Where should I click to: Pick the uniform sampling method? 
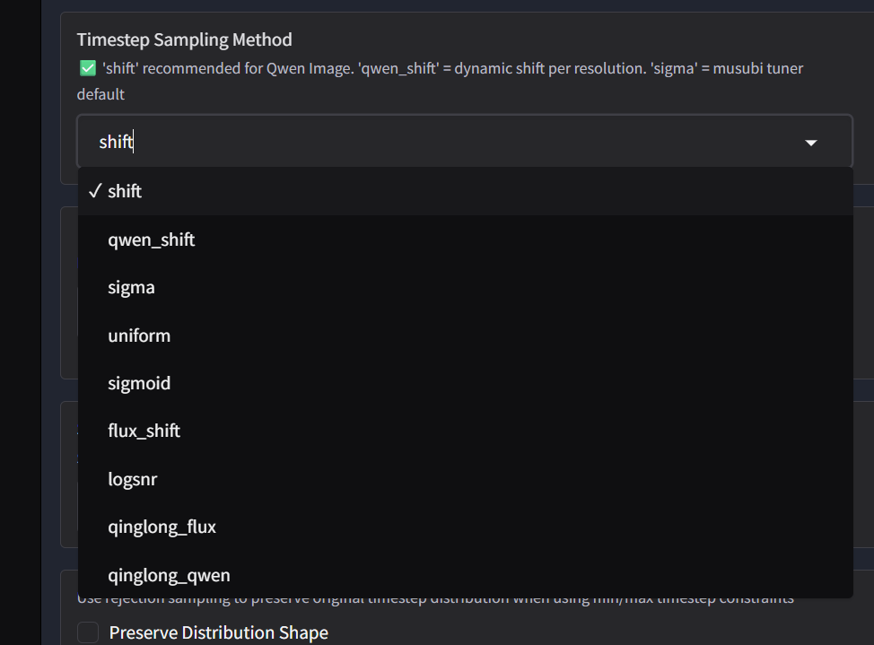click(x=139, y=336)
